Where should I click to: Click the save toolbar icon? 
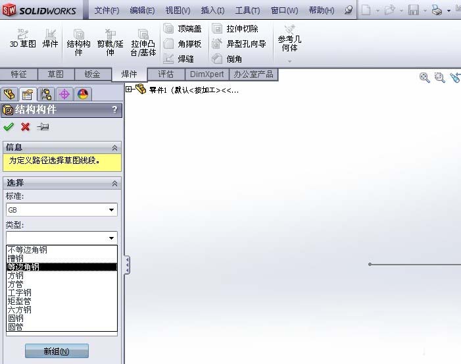click(414, 11)
